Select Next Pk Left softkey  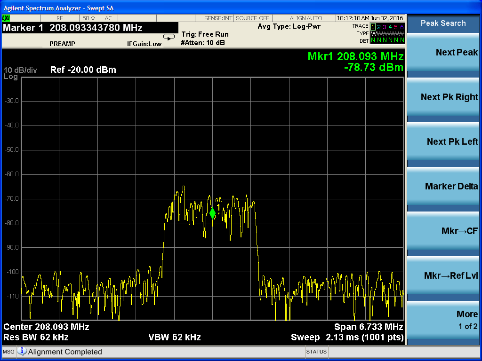(443, 141)
